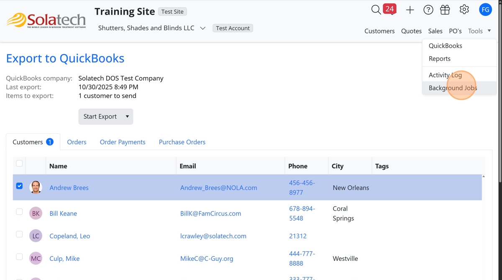Click the BK avatar for Bill Keane

coord(36,213)
